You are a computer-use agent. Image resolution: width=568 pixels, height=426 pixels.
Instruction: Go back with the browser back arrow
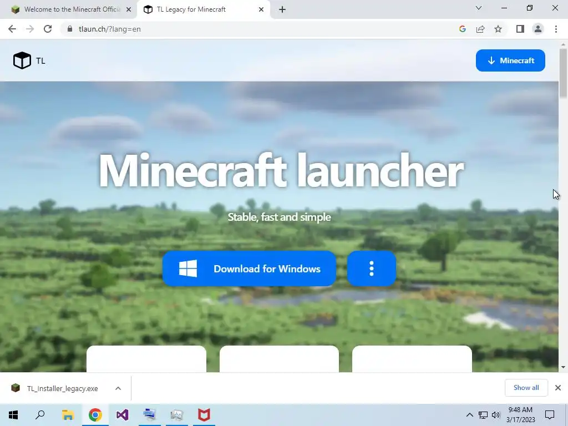[12, 29]
